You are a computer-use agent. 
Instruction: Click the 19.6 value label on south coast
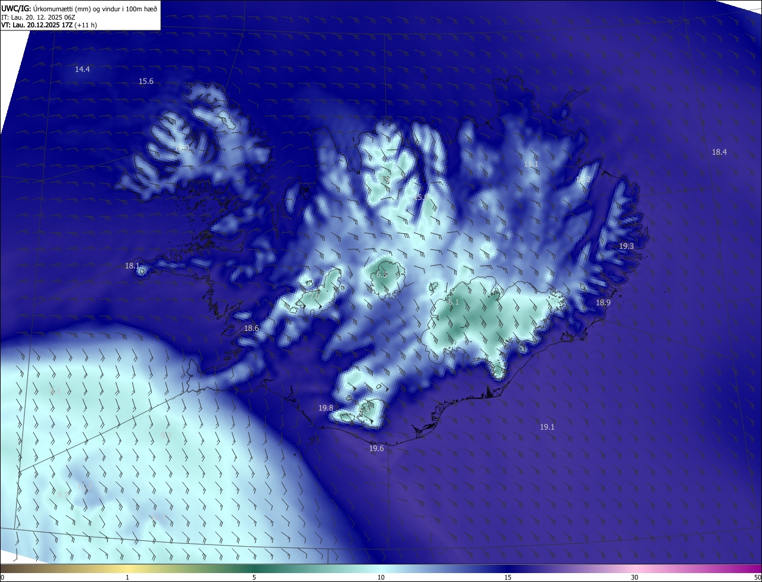[376, 449]
